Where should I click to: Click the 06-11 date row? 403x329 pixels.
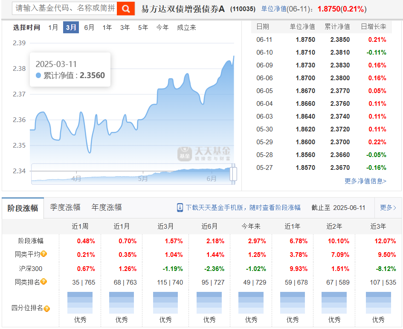pyautogui.click(x=321, y=40)
